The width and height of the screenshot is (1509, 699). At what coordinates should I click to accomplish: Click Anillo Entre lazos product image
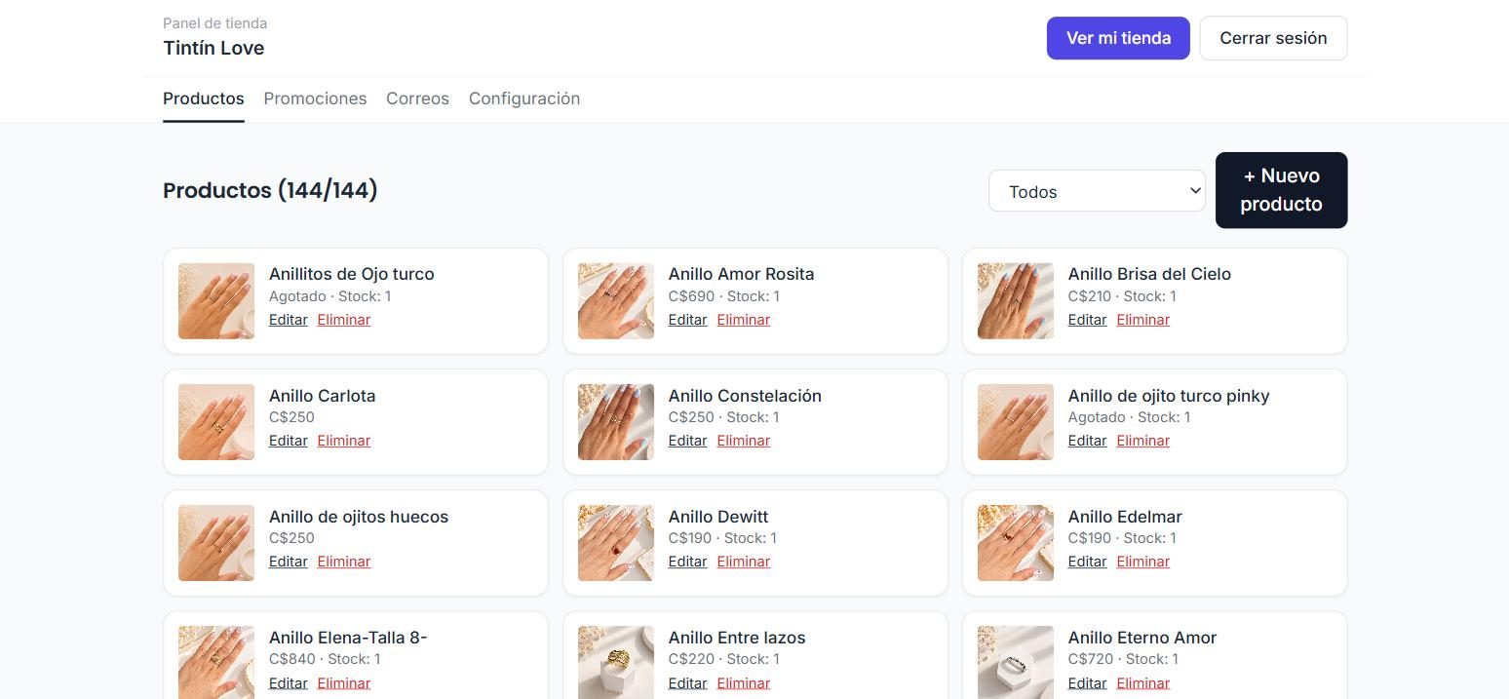(x=616, y=662)
